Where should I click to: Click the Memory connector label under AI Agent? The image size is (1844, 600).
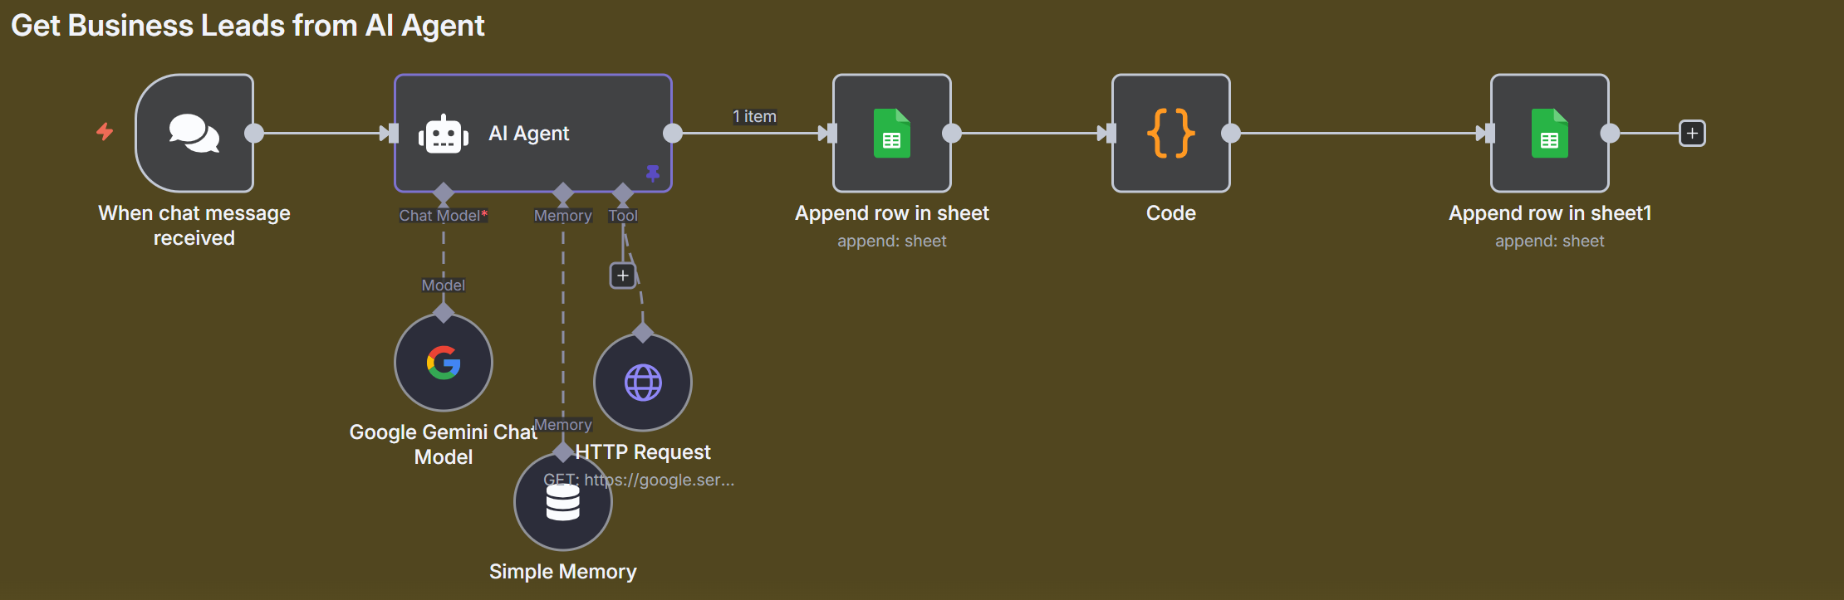point(562,216)
